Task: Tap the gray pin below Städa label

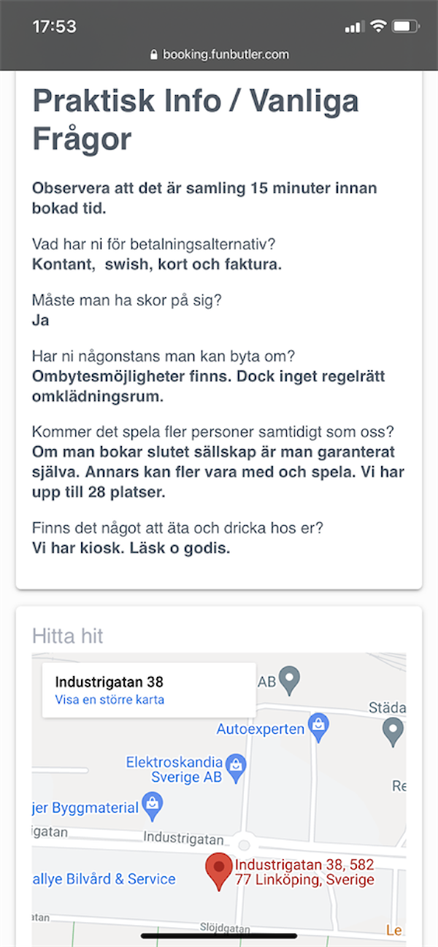Action: 393,729
